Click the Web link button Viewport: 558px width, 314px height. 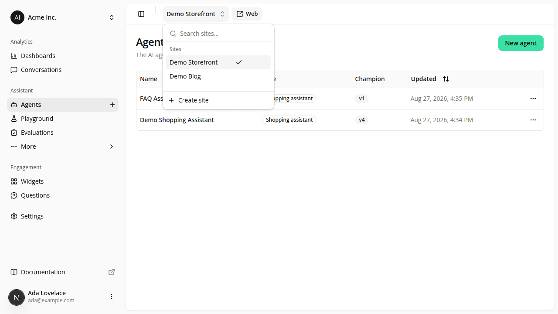pos(247,14)
